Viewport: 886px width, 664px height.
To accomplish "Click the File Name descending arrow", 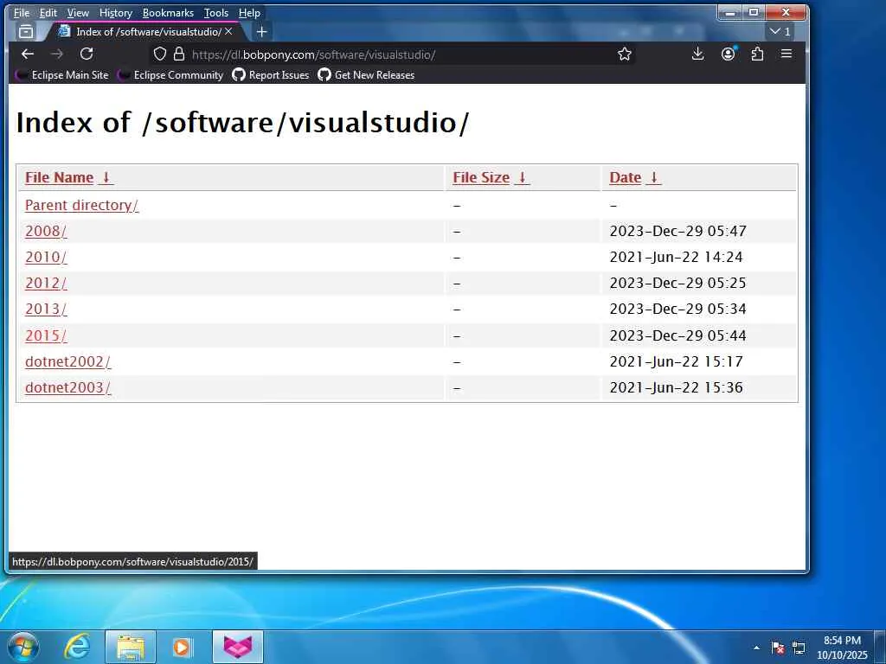I will tap(106, 177).
